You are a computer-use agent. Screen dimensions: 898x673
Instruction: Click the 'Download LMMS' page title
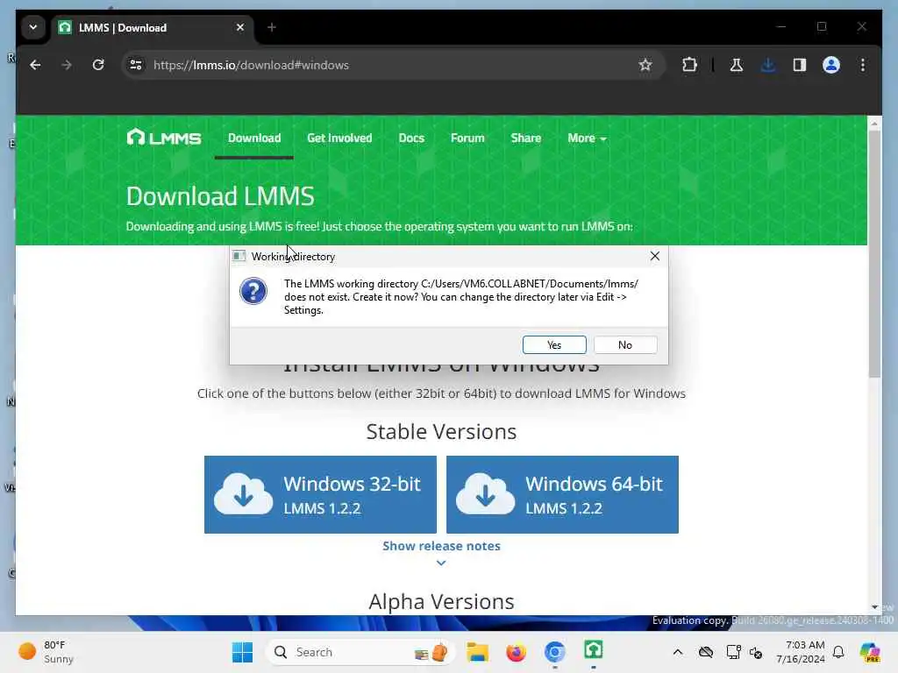pyautogui.click(x=220, y=196)
